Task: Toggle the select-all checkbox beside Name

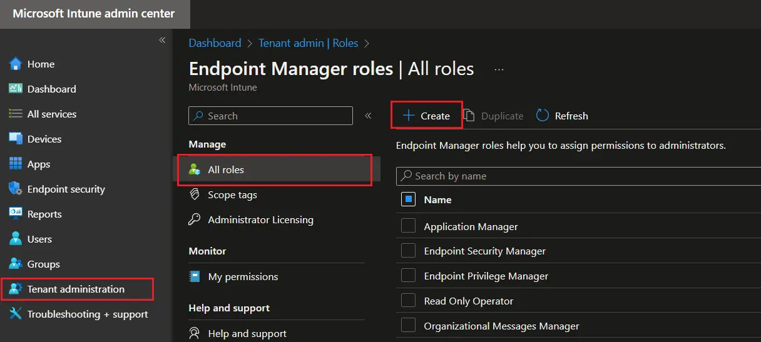Action: click(408, 199)
